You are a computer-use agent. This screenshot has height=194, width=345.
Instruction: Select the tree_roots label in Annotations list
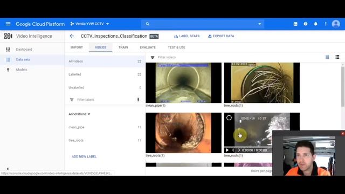pos(105,140)
